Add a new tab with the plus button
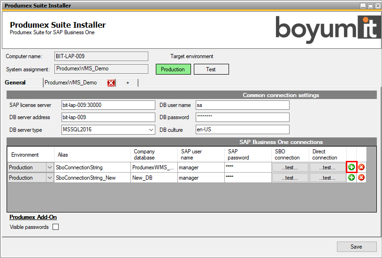382x258 pixels. pyautogui.click(x=128, y=83)
